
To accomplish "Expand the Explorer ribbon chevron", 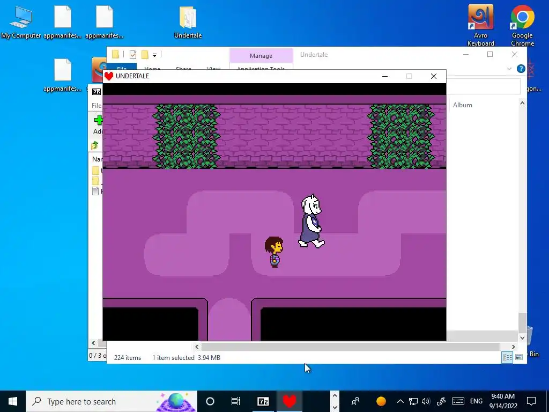I will coord(509,69).
